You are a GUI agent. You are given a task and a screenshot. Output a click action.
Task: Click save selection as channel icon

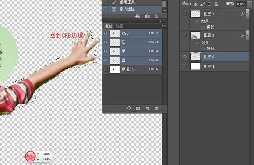138,108
